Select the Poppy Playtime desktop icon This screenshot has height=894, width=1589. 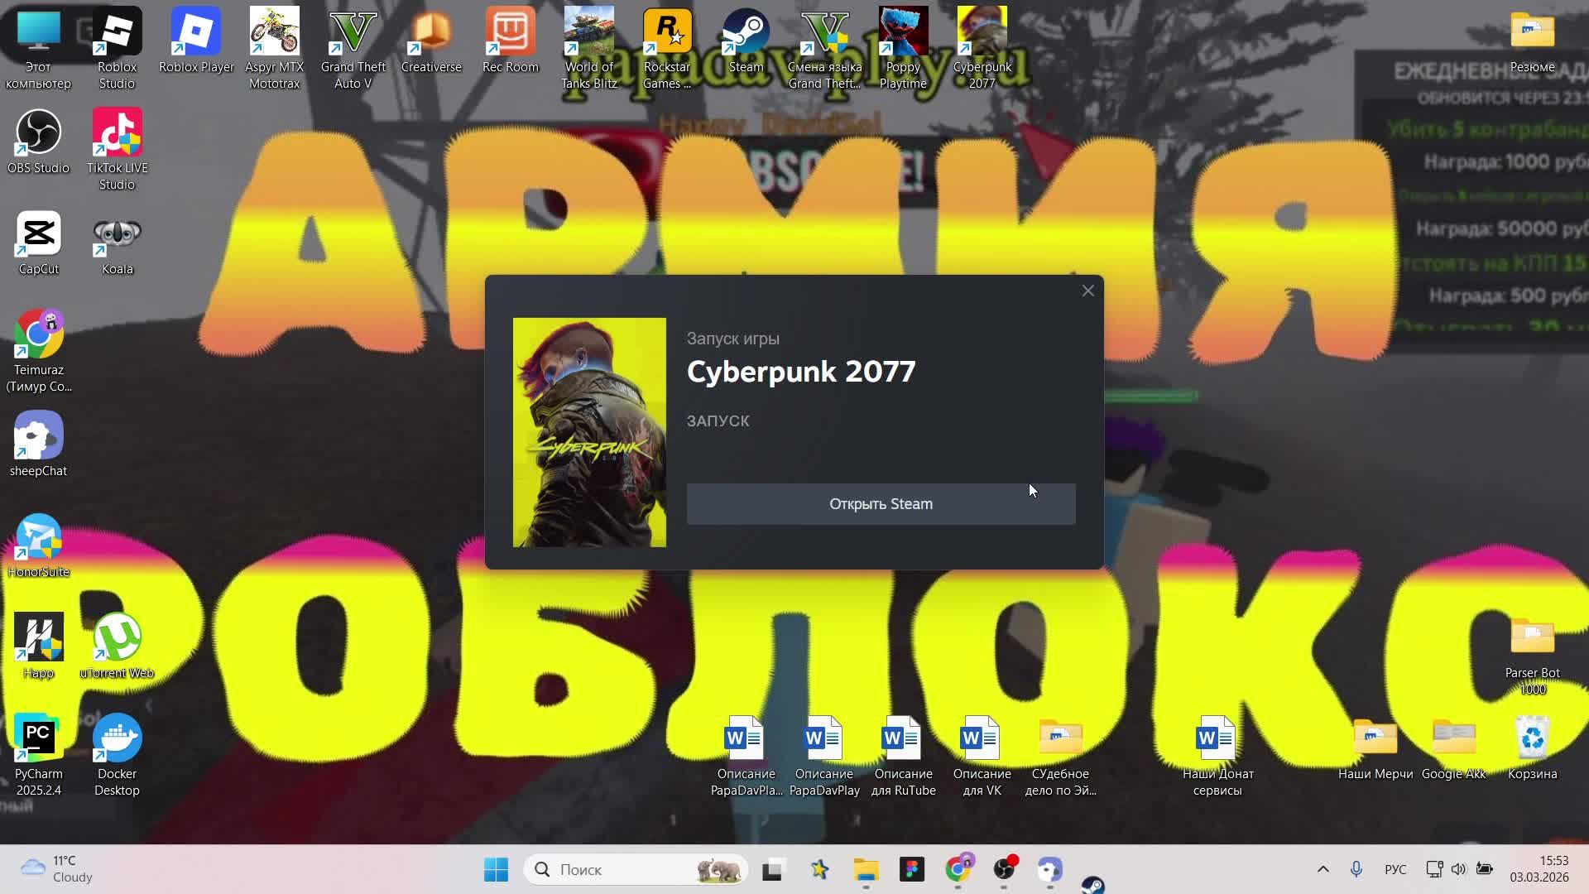click(x=903, y=34)
